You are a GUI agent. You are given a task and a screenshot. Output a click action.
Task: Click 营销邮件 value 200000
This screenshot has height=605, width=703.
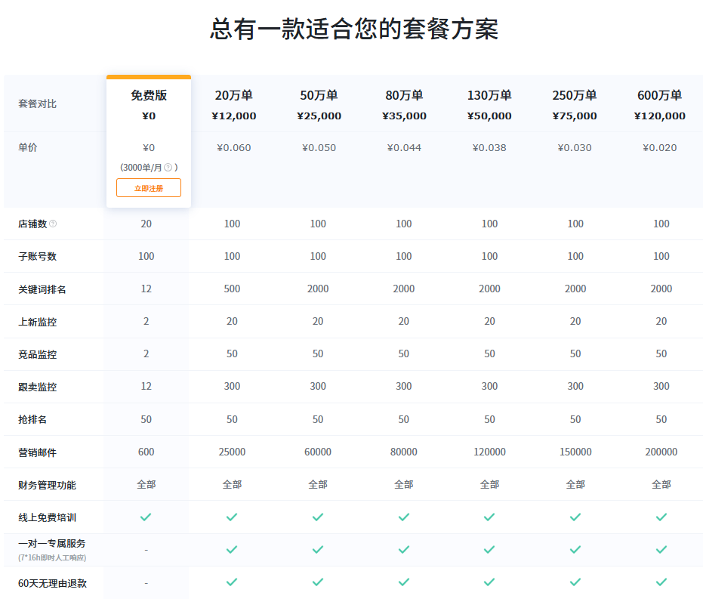pyautogui.click(x=661, y=452)
